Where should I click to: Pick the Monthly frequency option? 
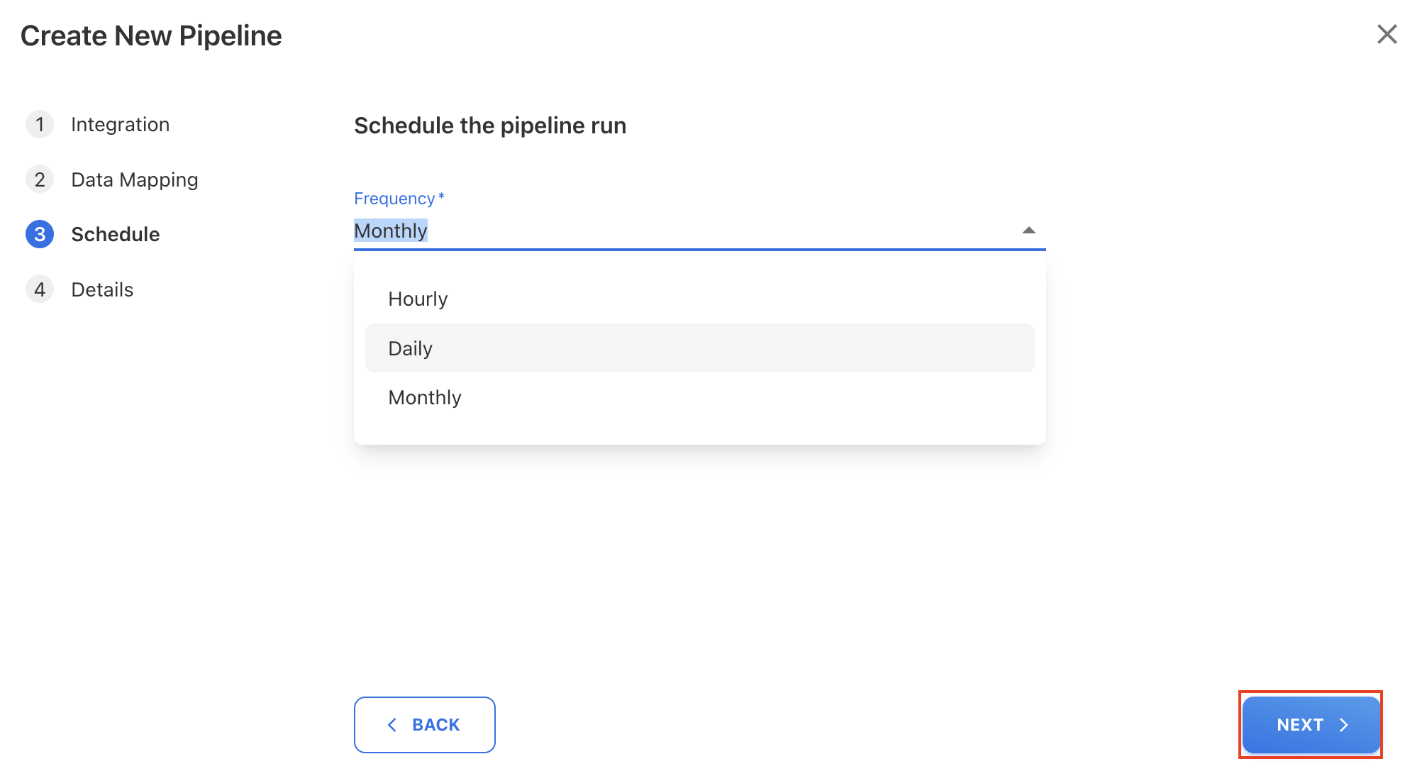424,397
